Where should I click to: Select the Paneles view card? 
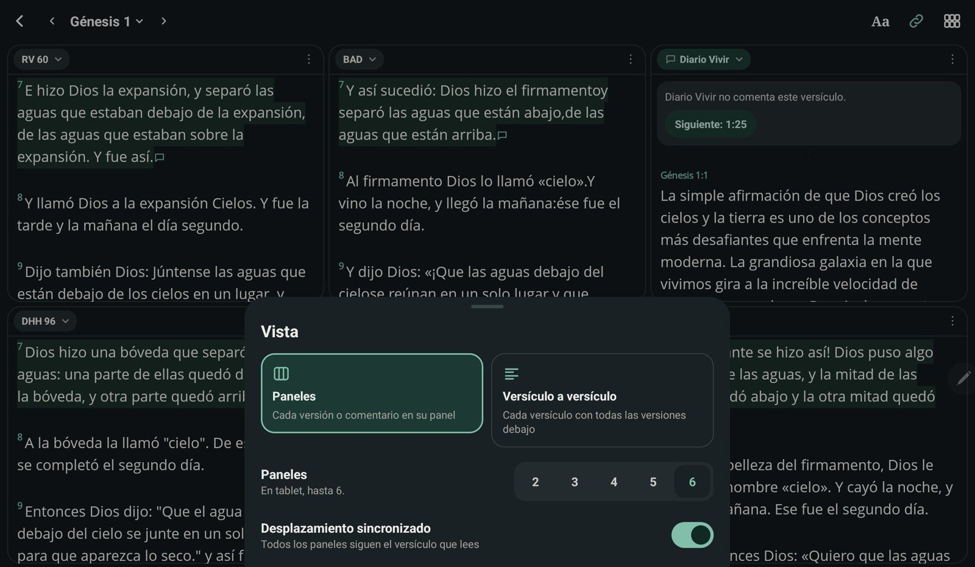click(372, 393)
